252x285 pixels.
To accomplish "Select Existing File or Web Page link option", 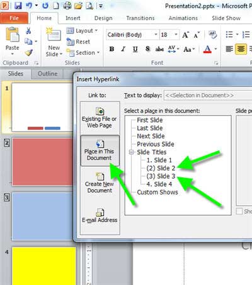I will (100, 118).
